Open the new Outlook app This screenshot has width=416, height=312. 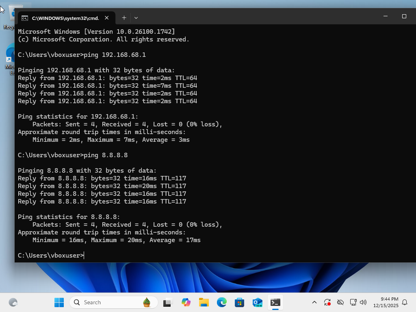coord(258,302)
